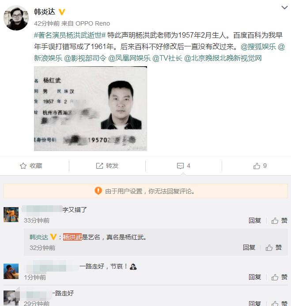The image size is (291, 306).
Task: Reply to the 一路走好，节哀 comment
Action: pyautogui.click(x=254, y=277)
